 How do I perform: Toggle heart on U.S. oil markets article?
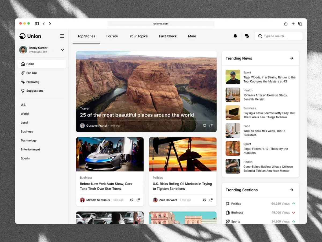pyautogui.click(x=204, y=200)
